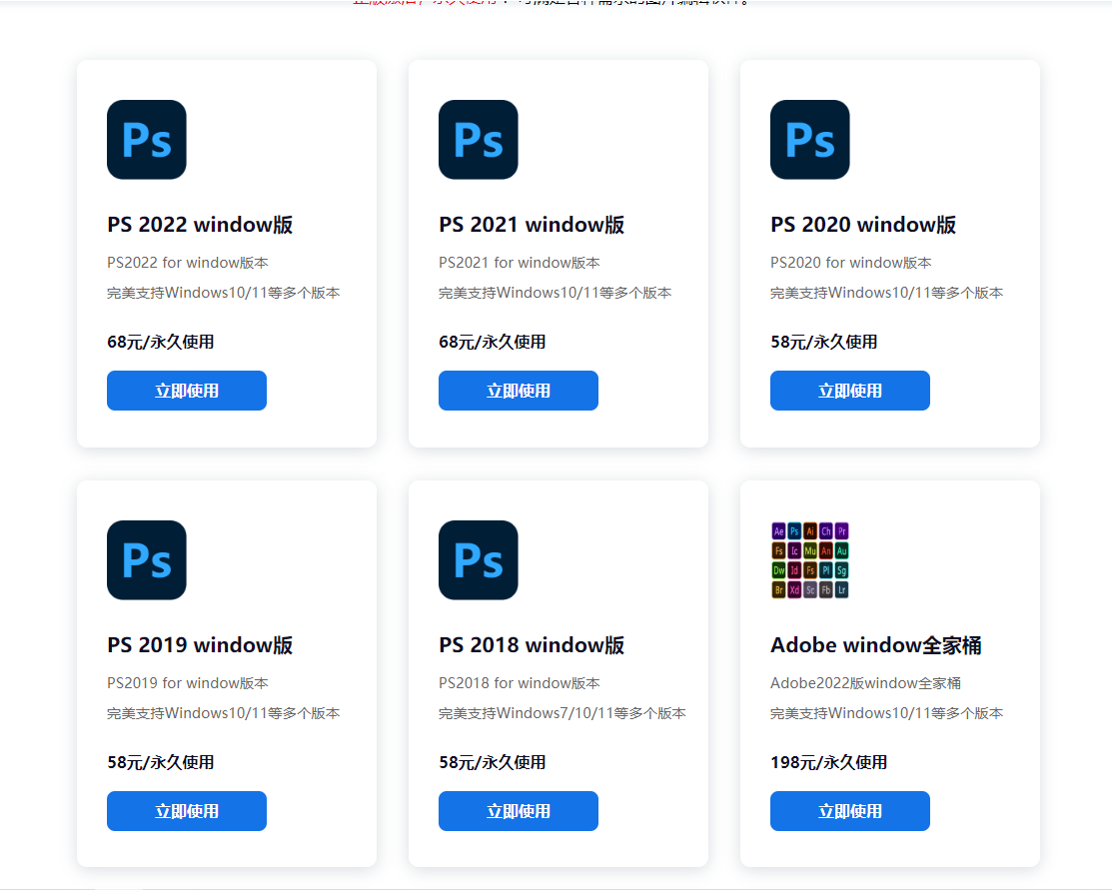Use PS 2018 window版 via 立即使用 button
The width and height of the screenshot is (1112, 890).
coord(519,811)
